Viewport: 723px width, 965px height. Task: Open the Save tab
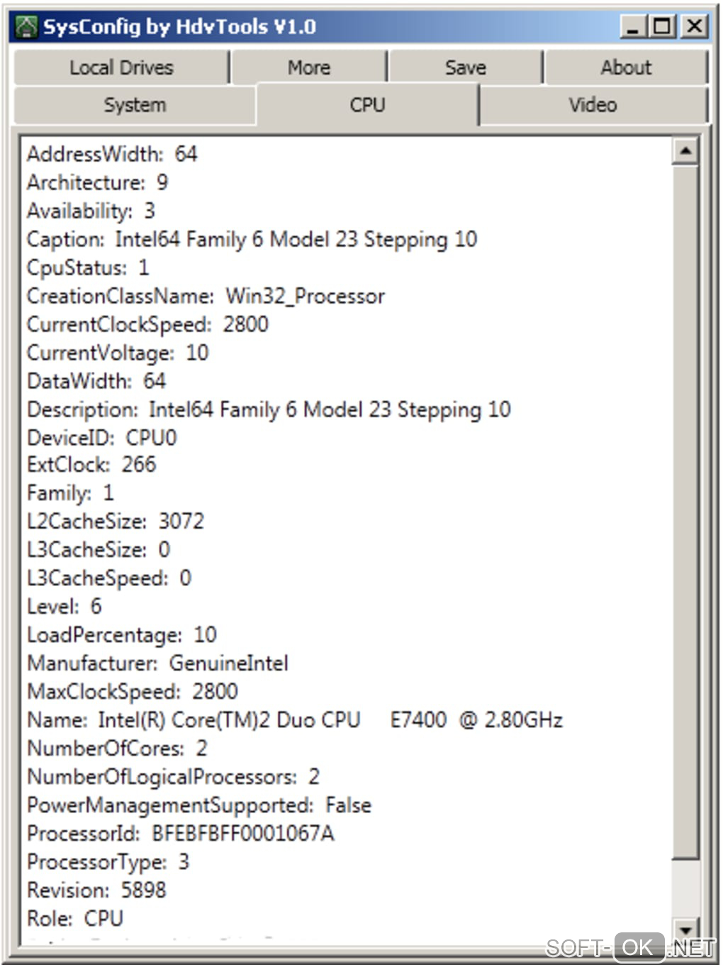coord(466,67)
